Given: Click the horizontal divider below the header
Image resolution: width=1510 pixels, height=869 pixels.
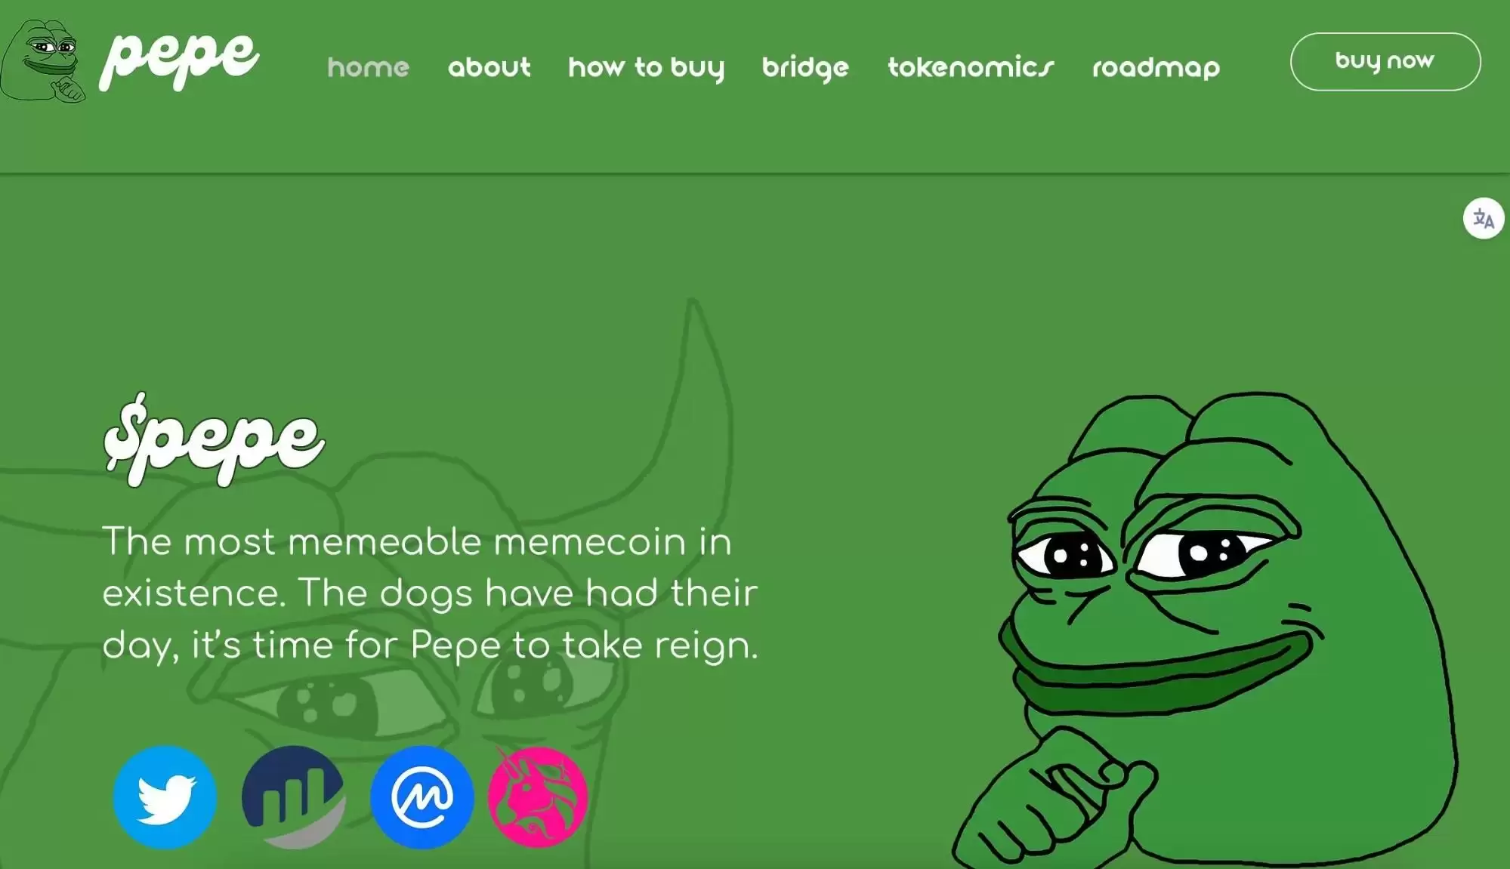Looking at the screenshot, I should click(x=755, y=174).
